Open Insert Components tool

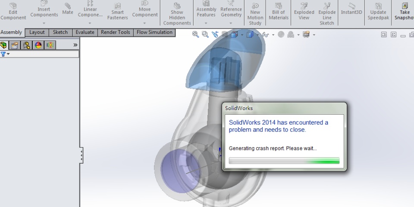44,9
